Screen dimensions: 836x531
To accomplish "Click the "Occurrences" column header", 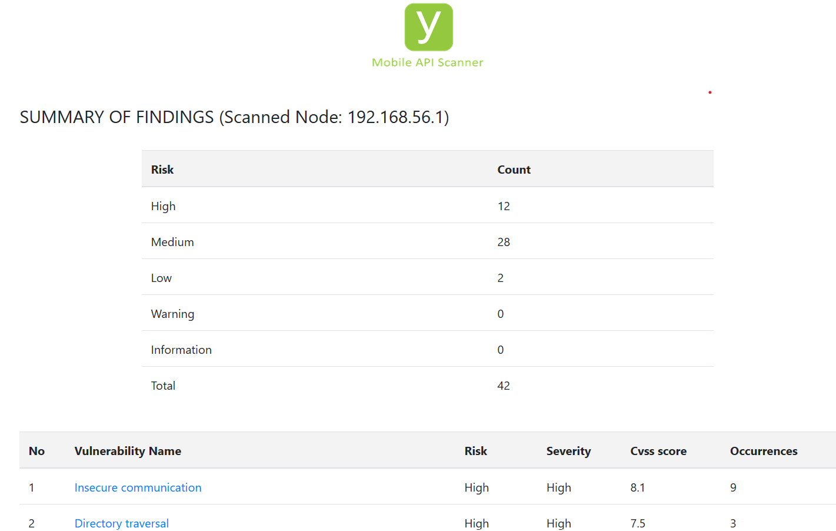I will (764, 451).
